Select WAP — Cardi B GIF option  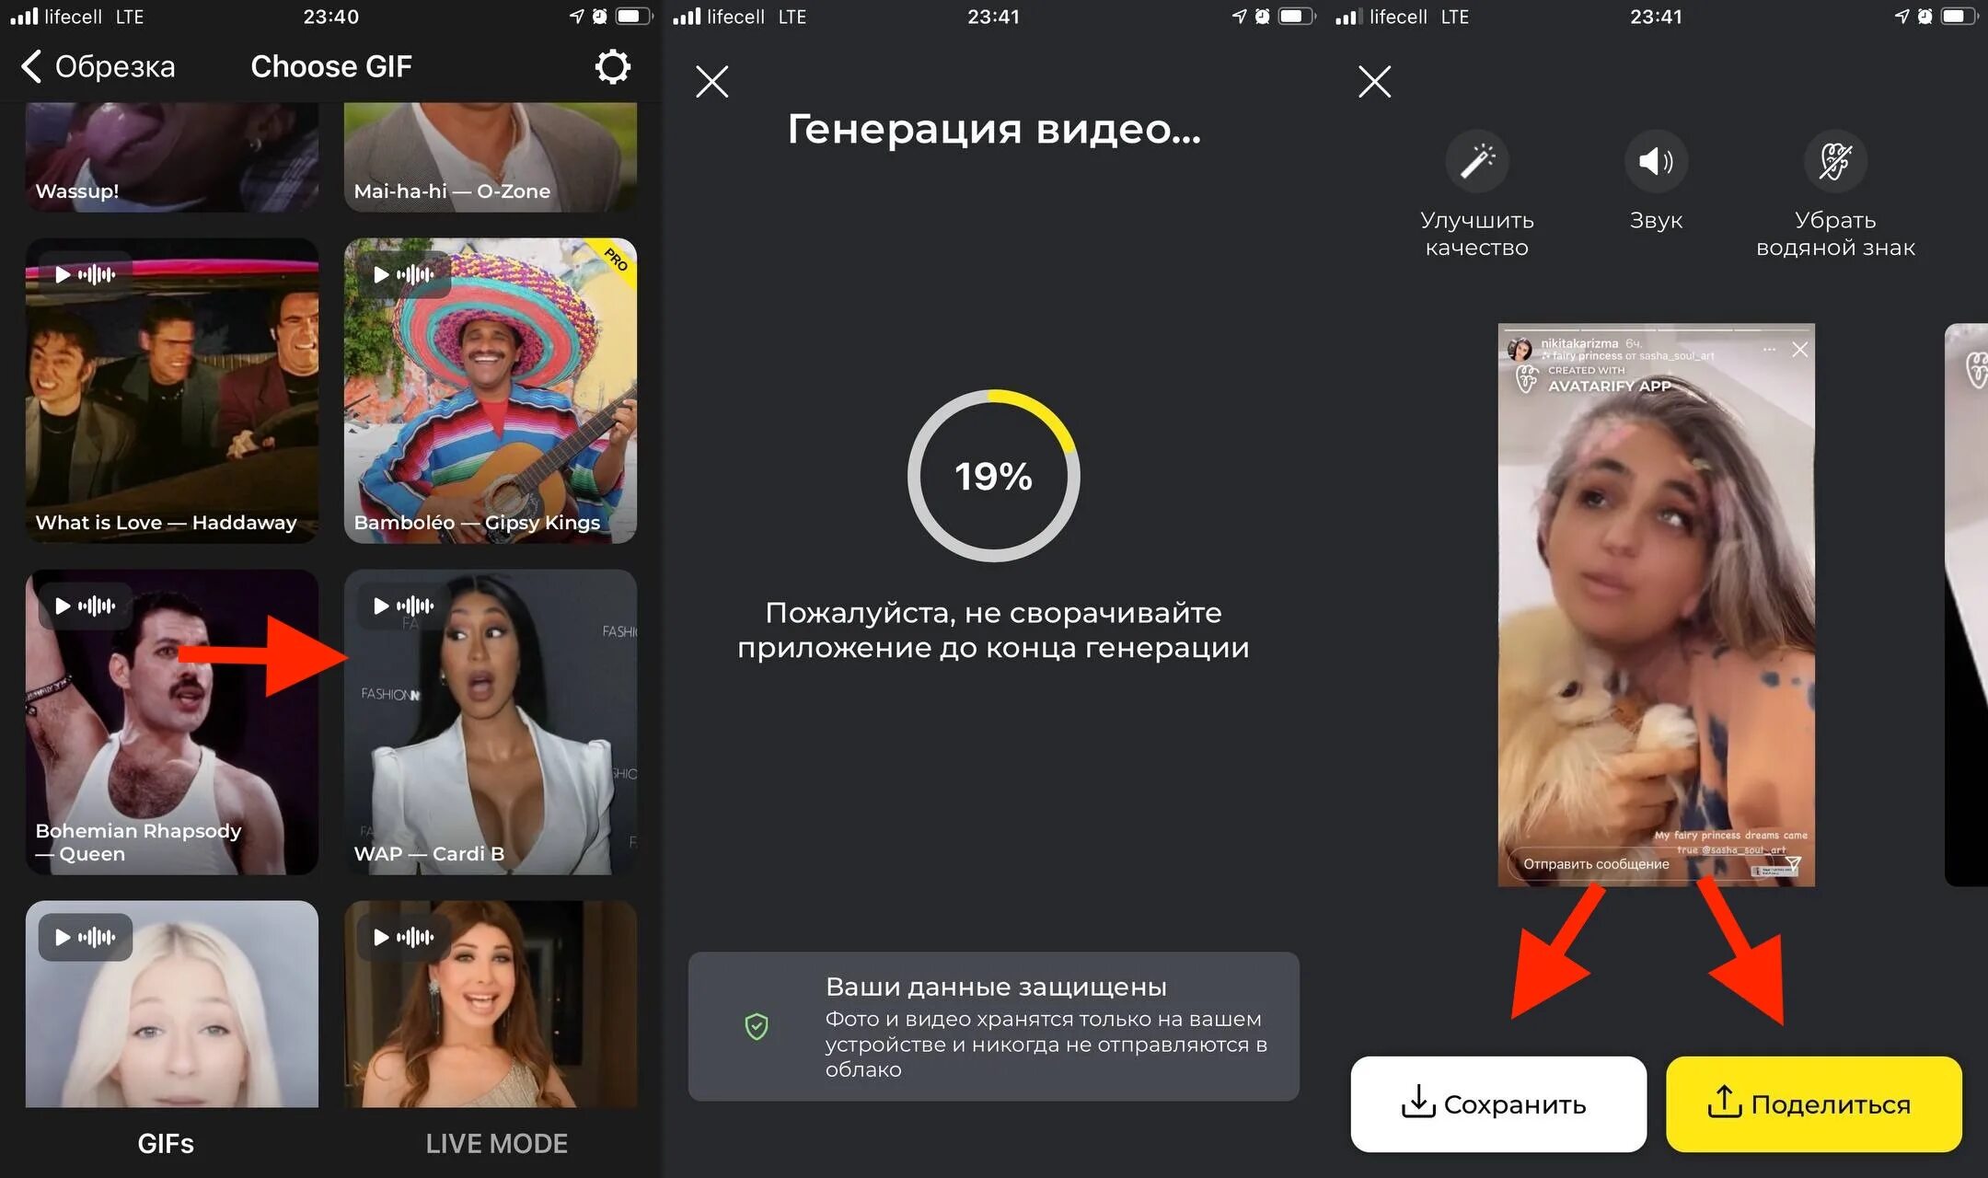tap(490, 722)
